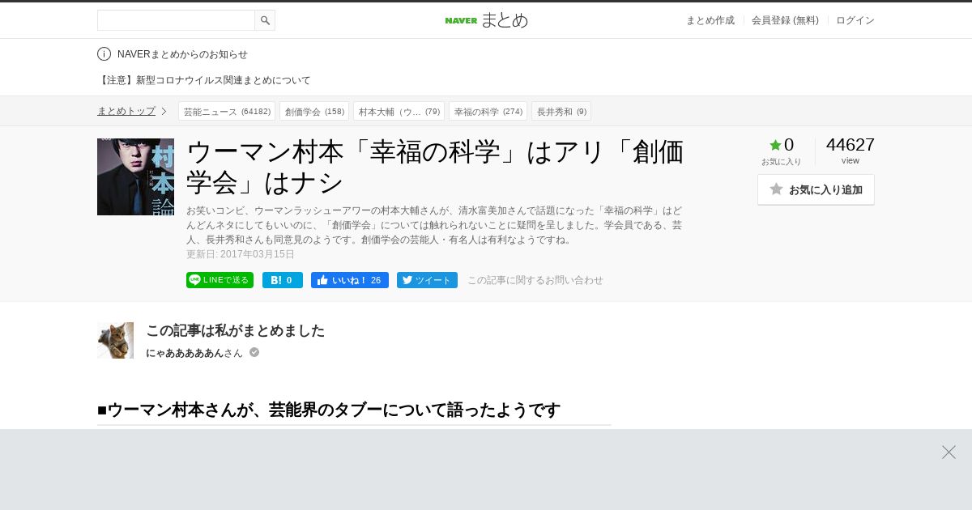
Task: Click the ツイート button
Action: [427, 280]
